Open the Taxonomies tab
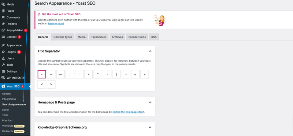The width and height of the screenshot is (293, 136). 99,37
